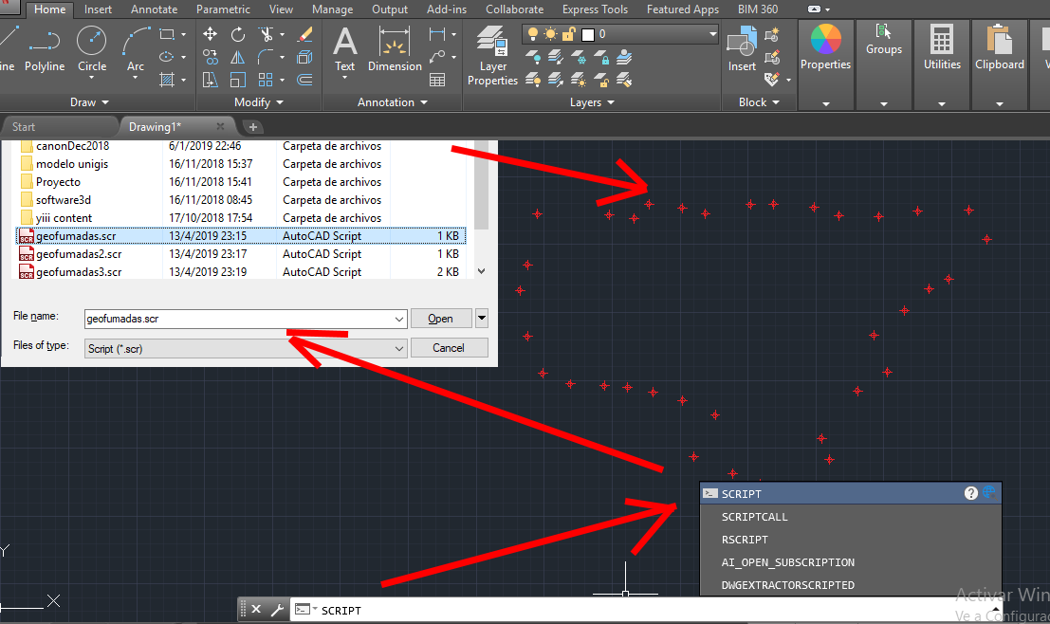The height and width of the screenshot is (624, 1050).
Task: Click the Erase tool icon
Action: click(x=304, y=34)
